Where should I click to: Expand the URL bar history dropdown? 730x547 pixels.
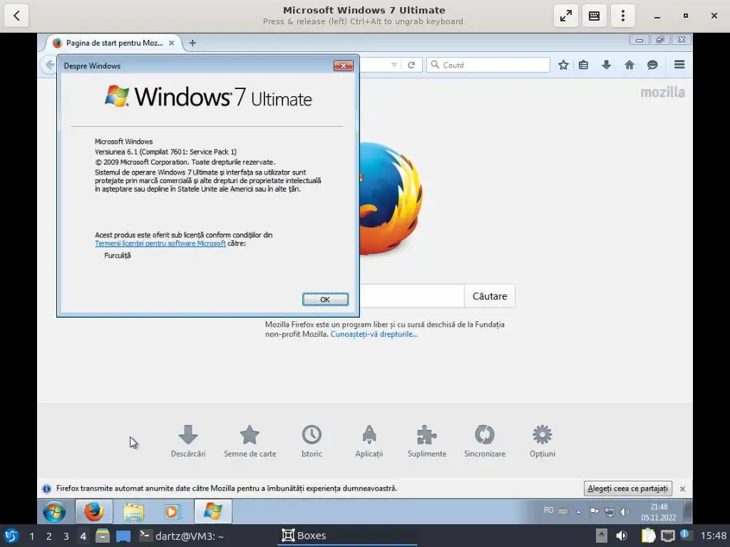tap(394, 65)
